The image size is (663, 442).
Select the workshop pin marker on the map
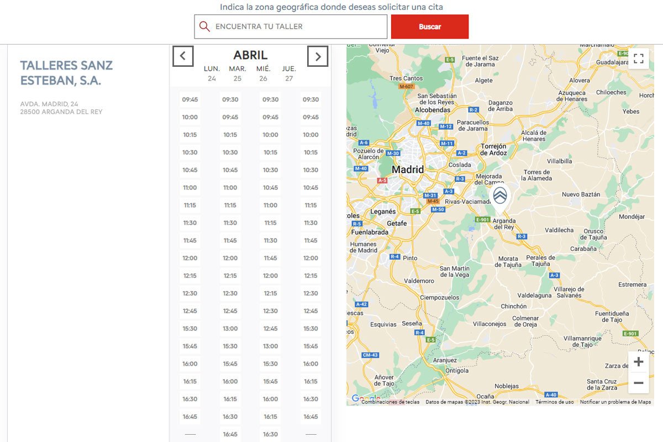[499, 199]
